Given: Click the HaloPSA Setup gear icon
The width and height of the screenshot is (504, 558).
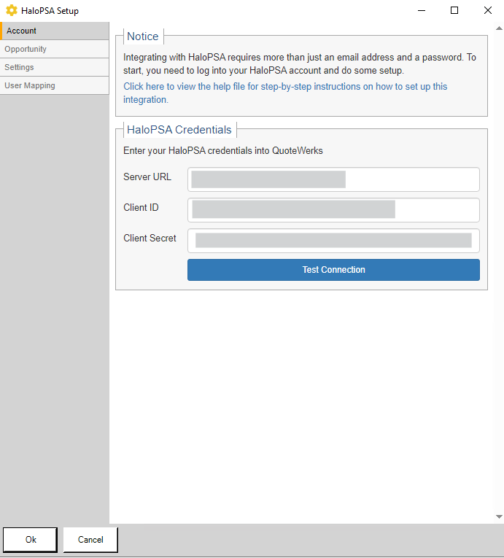Looking at the screenshot, I should click(12, 10).
